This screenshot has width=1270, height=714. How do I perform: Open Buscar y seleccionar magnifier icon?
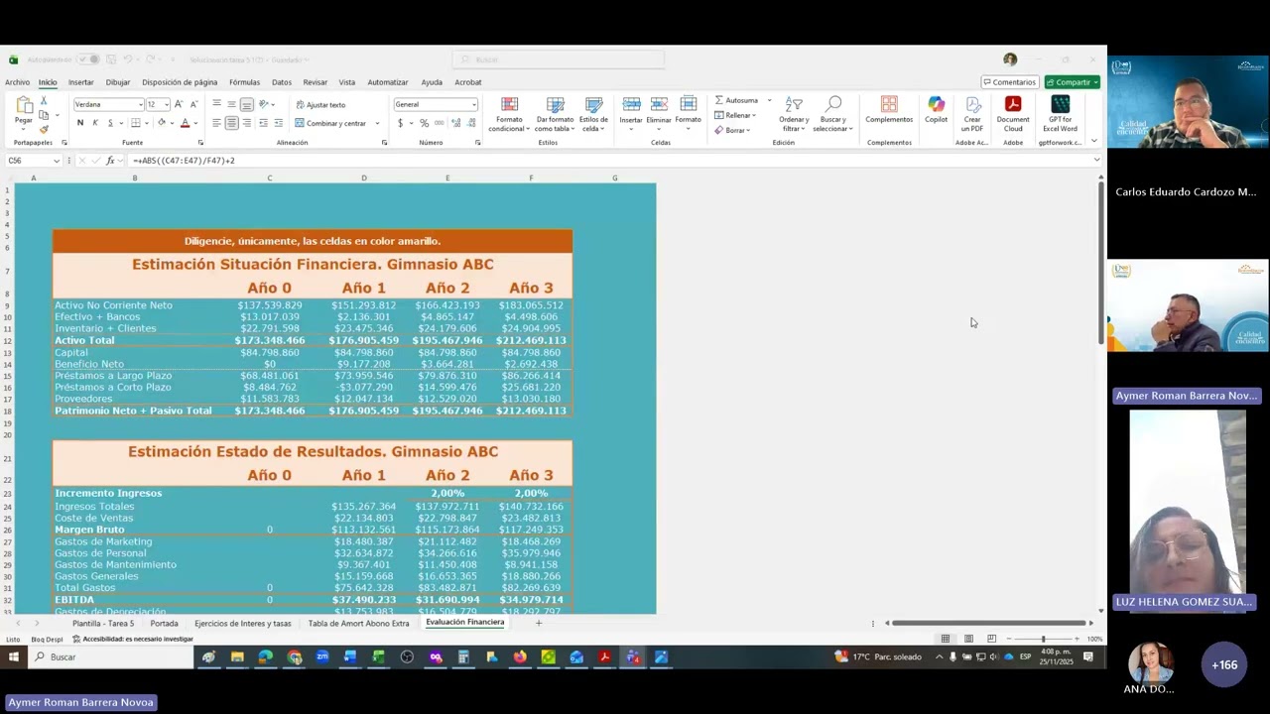click(833, 104)
